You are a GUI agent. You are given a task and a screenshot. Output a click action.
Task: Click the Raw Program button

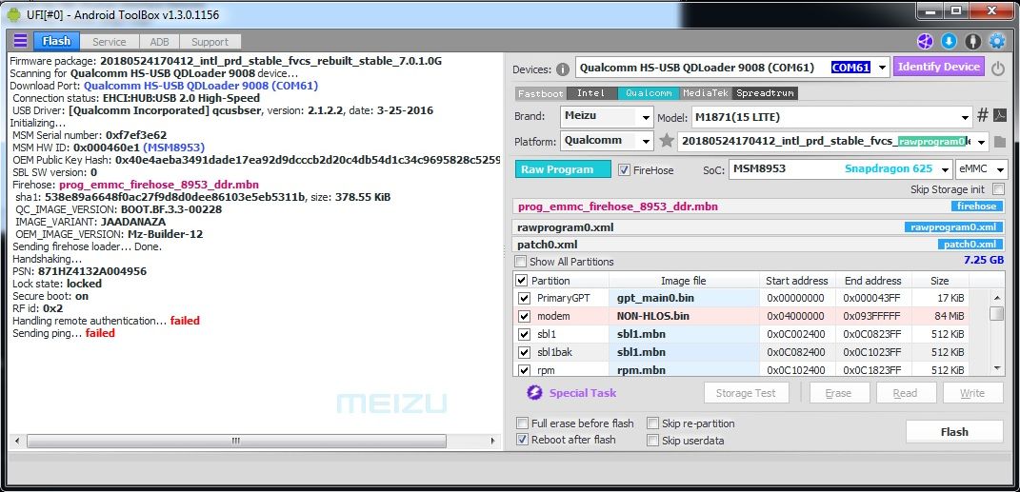tap(564, 169)
